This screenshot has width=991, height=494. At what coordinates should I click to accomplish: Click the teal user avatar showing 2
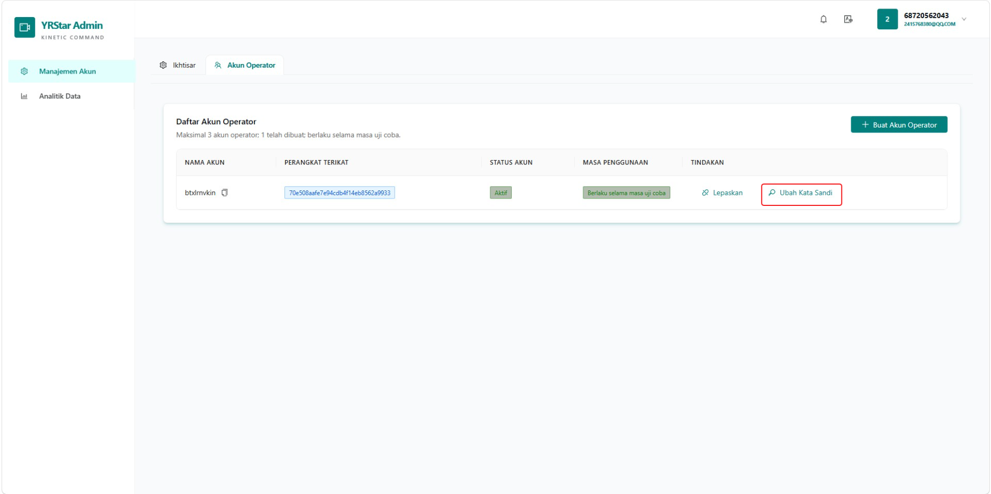pyautogui.click(x=887, y=19)
